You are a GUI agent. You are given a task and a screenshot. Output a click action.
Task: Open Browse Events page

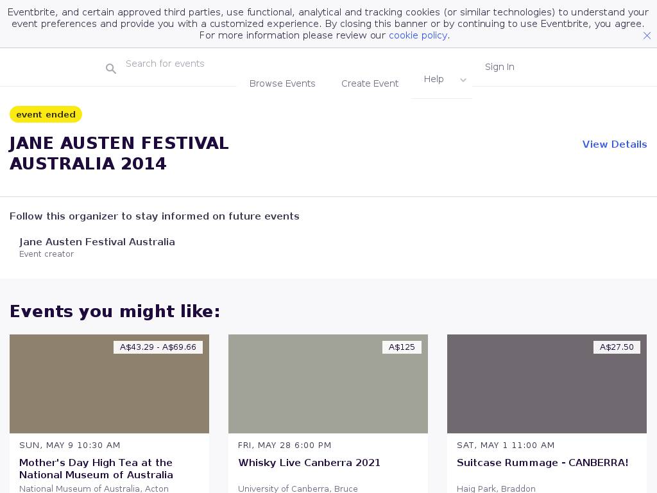(282, 83)
